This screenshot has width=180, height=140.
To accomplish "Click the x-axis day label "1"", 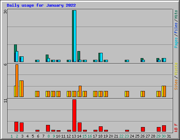I will point(12,136).
